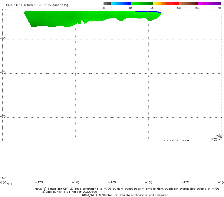Click the green 18–34 color bar segment
This screenshot has width=224, height=197.
click(x=142, y=4)
